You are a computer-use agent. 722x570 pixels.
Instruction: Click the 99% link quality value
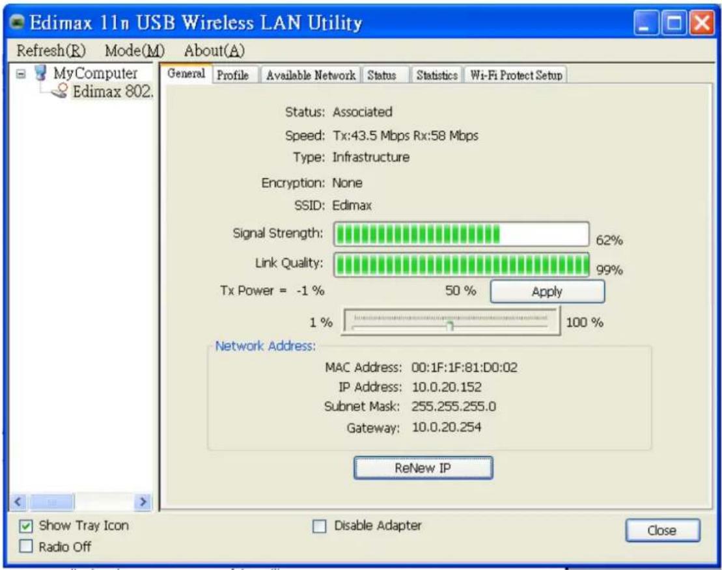(609, 269)
